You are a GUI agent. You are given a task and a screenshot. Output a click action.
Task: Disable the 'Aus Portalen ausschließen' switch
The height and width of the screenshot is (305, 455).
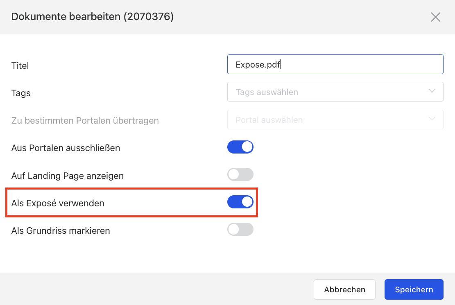[240, 147]
